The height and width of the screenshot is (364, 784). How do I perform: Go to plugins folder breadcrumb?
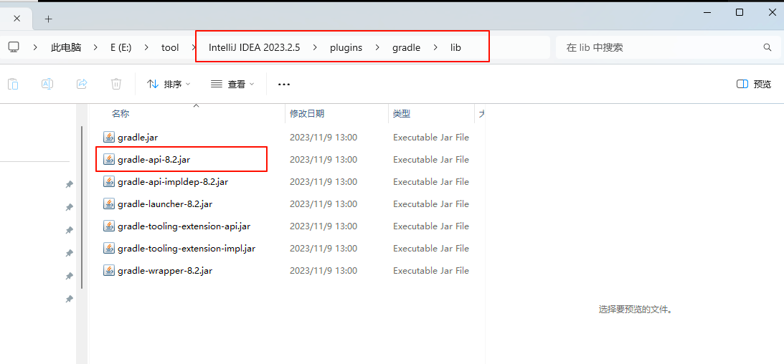pos(346,48)
